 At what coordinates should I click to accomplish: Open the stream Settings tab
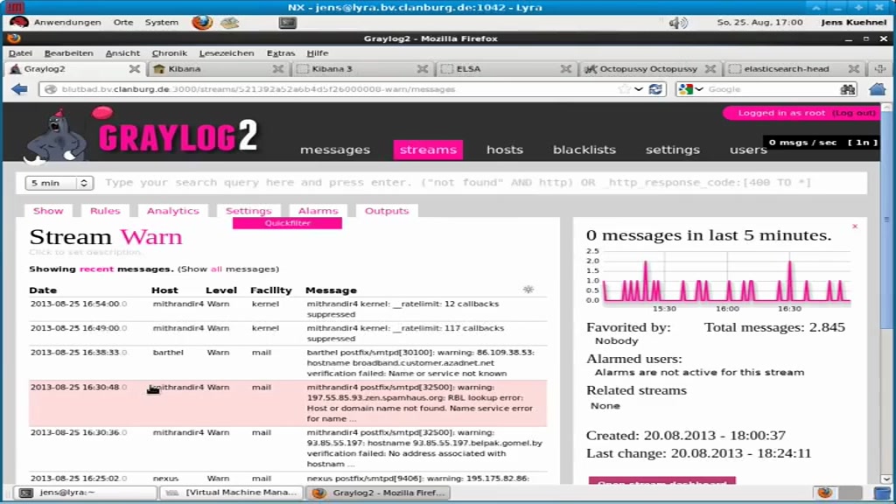(248, 211)
